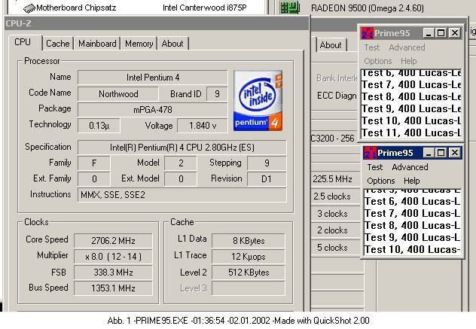Click the lower Prime95 window's app icon

pos(370,153)
